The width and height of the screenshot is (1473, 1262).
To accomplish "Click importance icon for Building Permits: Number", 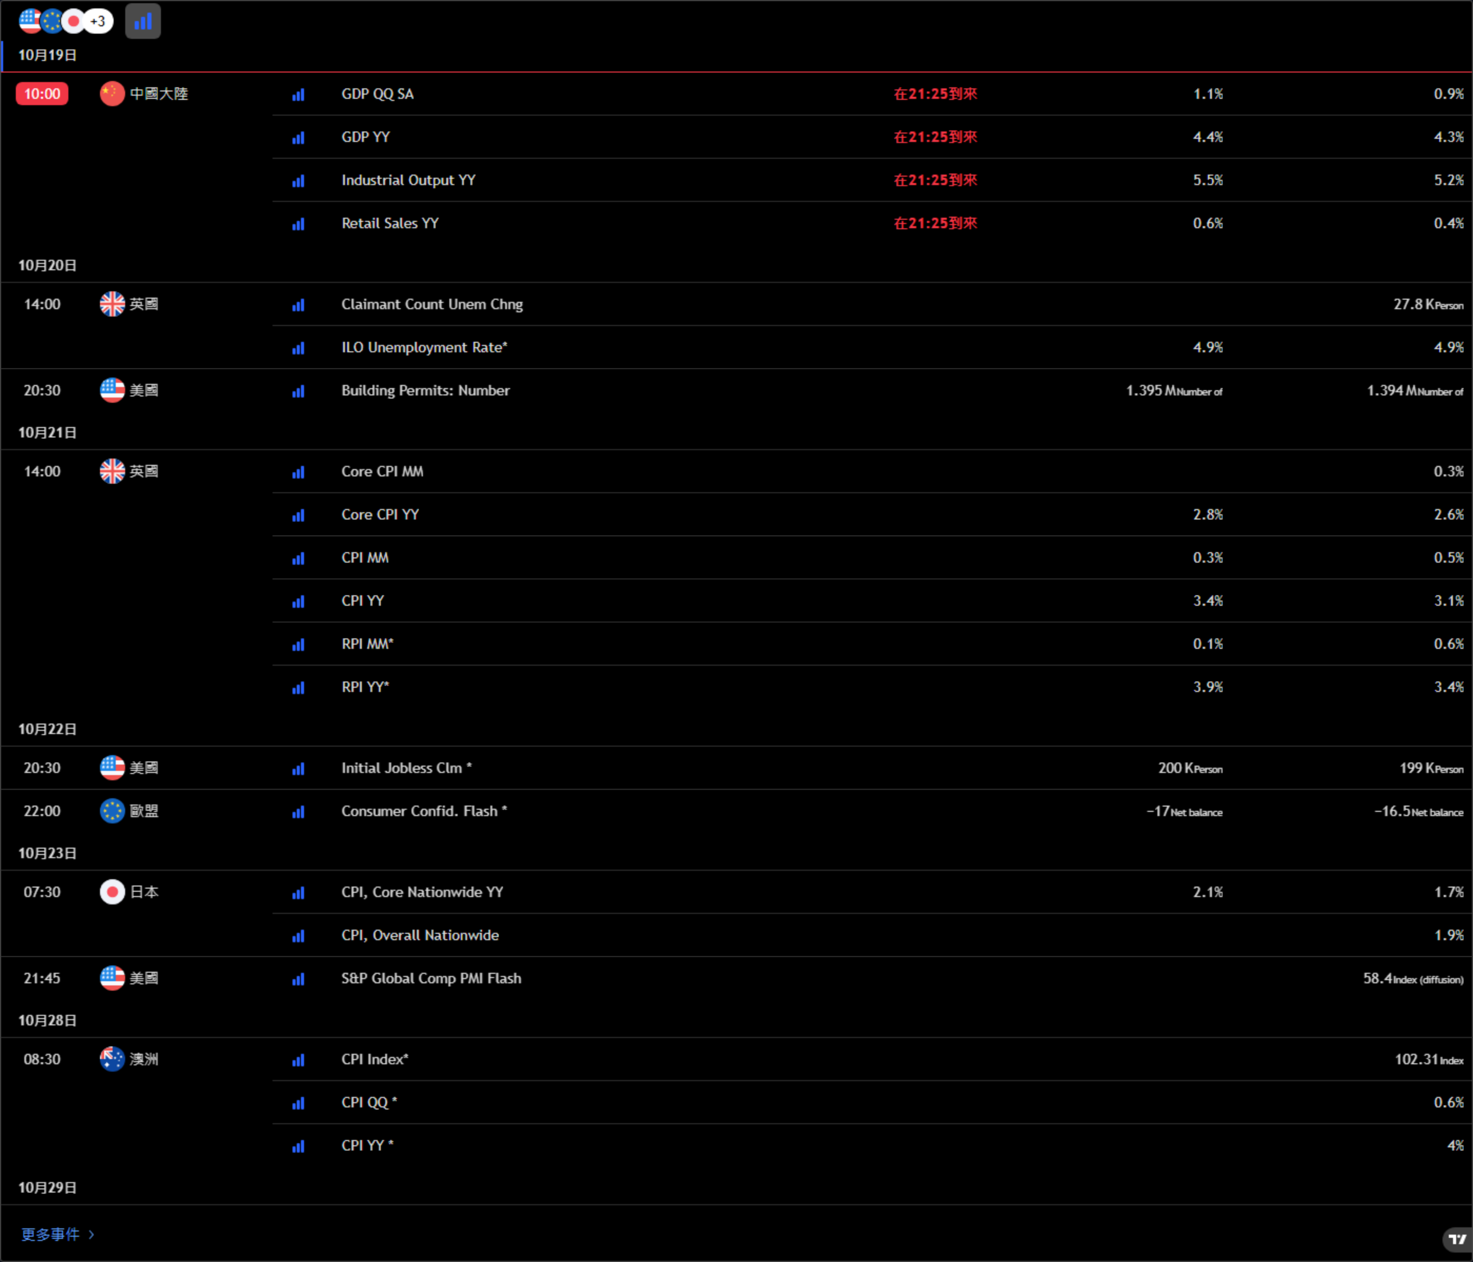I will pos(299,392).
